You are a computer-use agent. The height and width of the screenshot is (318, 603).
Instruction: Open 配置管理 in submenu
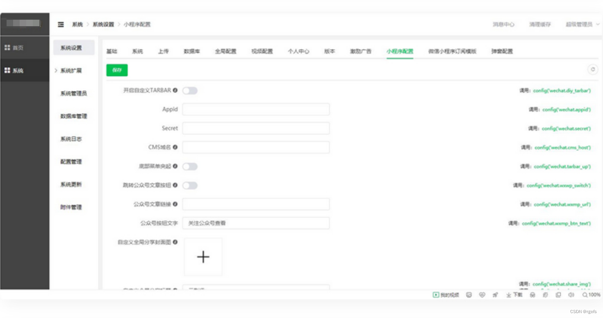71,162
